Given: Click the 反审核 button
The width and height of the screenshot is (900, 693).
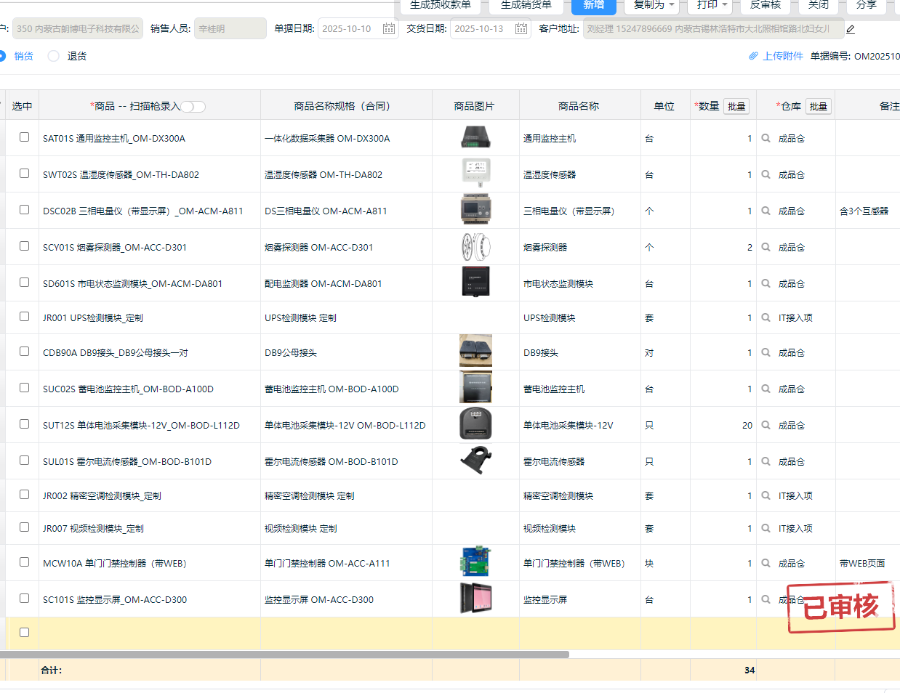Looking at the screenshot, I should 765,5.
